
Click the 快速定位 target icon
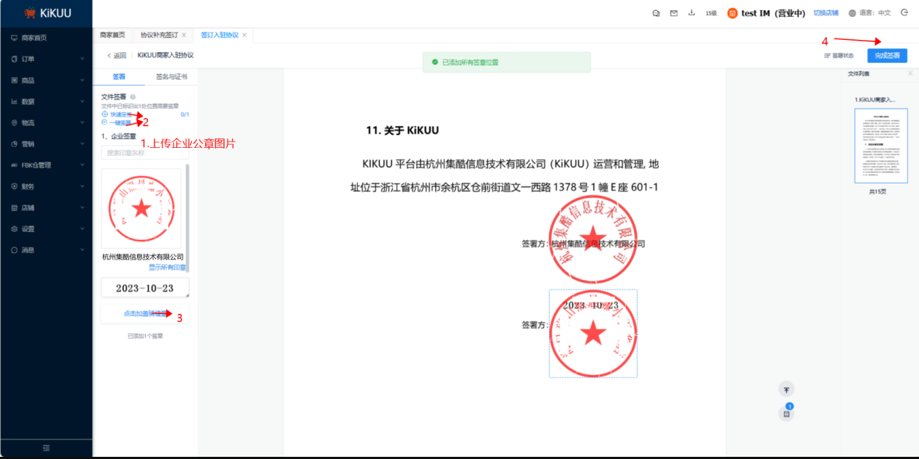coord(104,115)
